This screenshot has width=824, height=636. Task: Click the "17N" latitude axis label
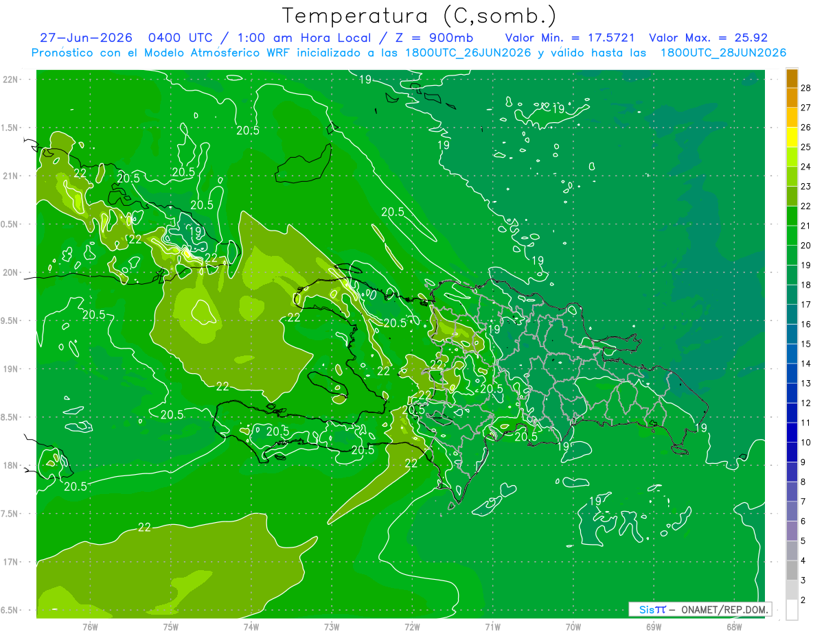tap(10, 562)
